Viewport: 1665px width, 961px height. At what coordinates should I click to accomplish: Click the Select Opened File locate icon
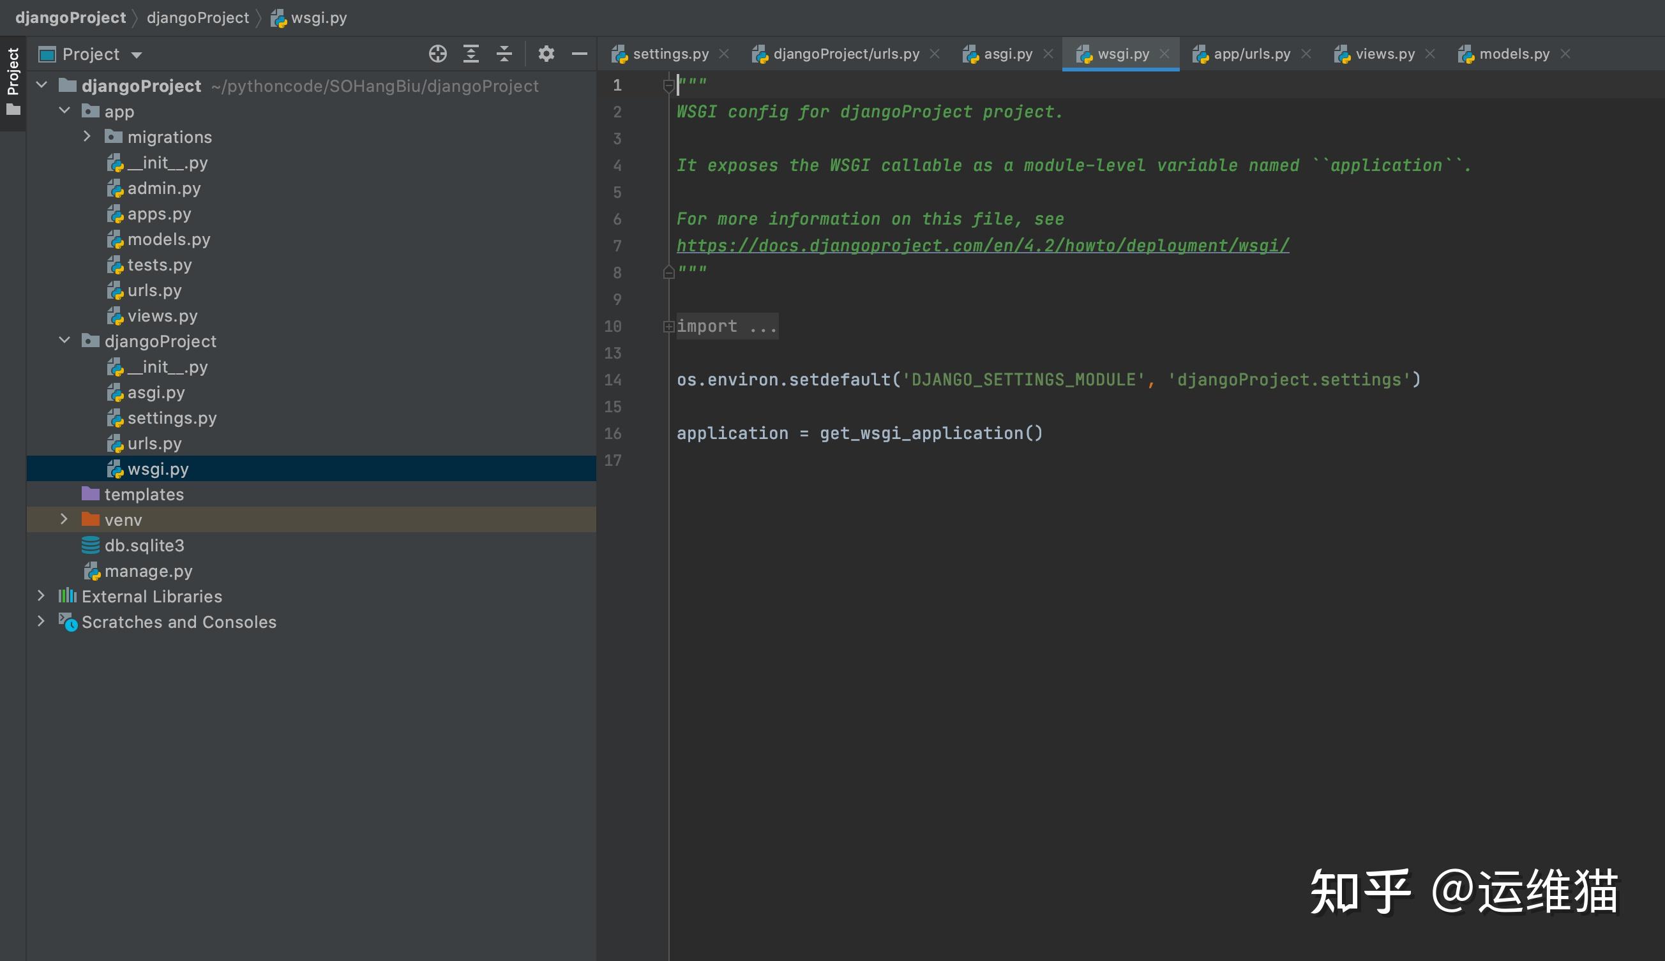click(438, 54)
